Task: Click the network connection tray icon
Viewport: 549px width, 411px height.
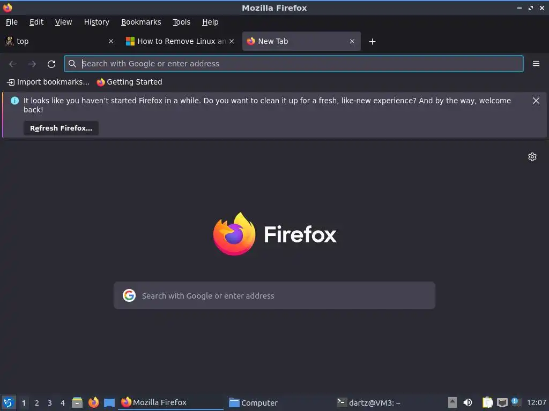Action: (502, 402)
